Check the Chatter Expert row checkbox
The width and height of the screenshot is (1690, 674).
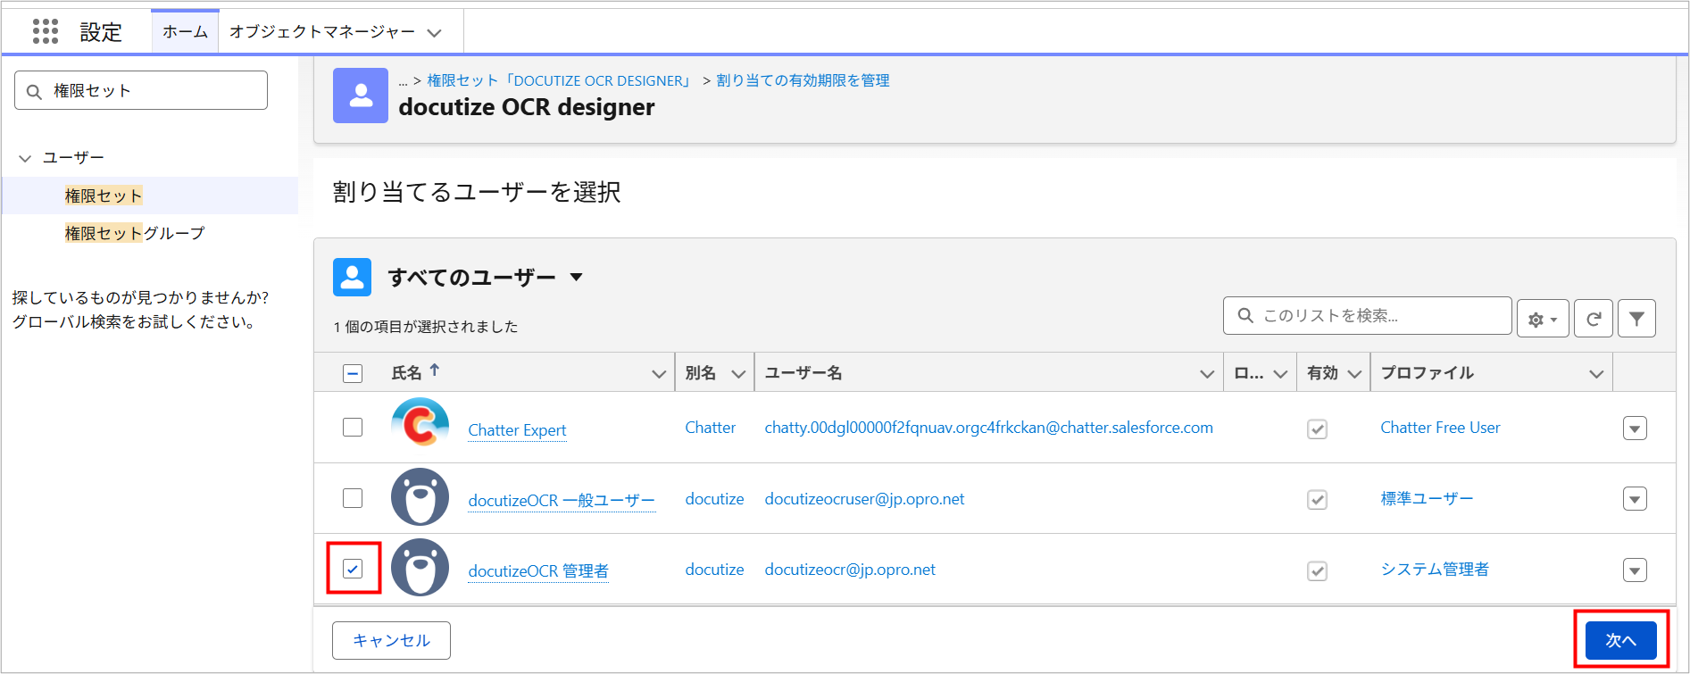353,427
